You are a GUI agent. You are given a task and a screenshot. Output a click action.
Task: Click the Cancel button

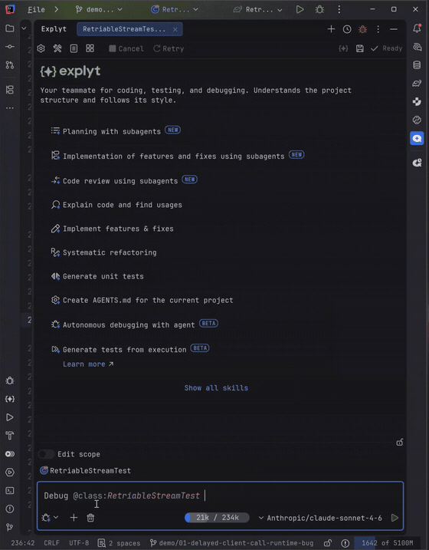[126, 48]
